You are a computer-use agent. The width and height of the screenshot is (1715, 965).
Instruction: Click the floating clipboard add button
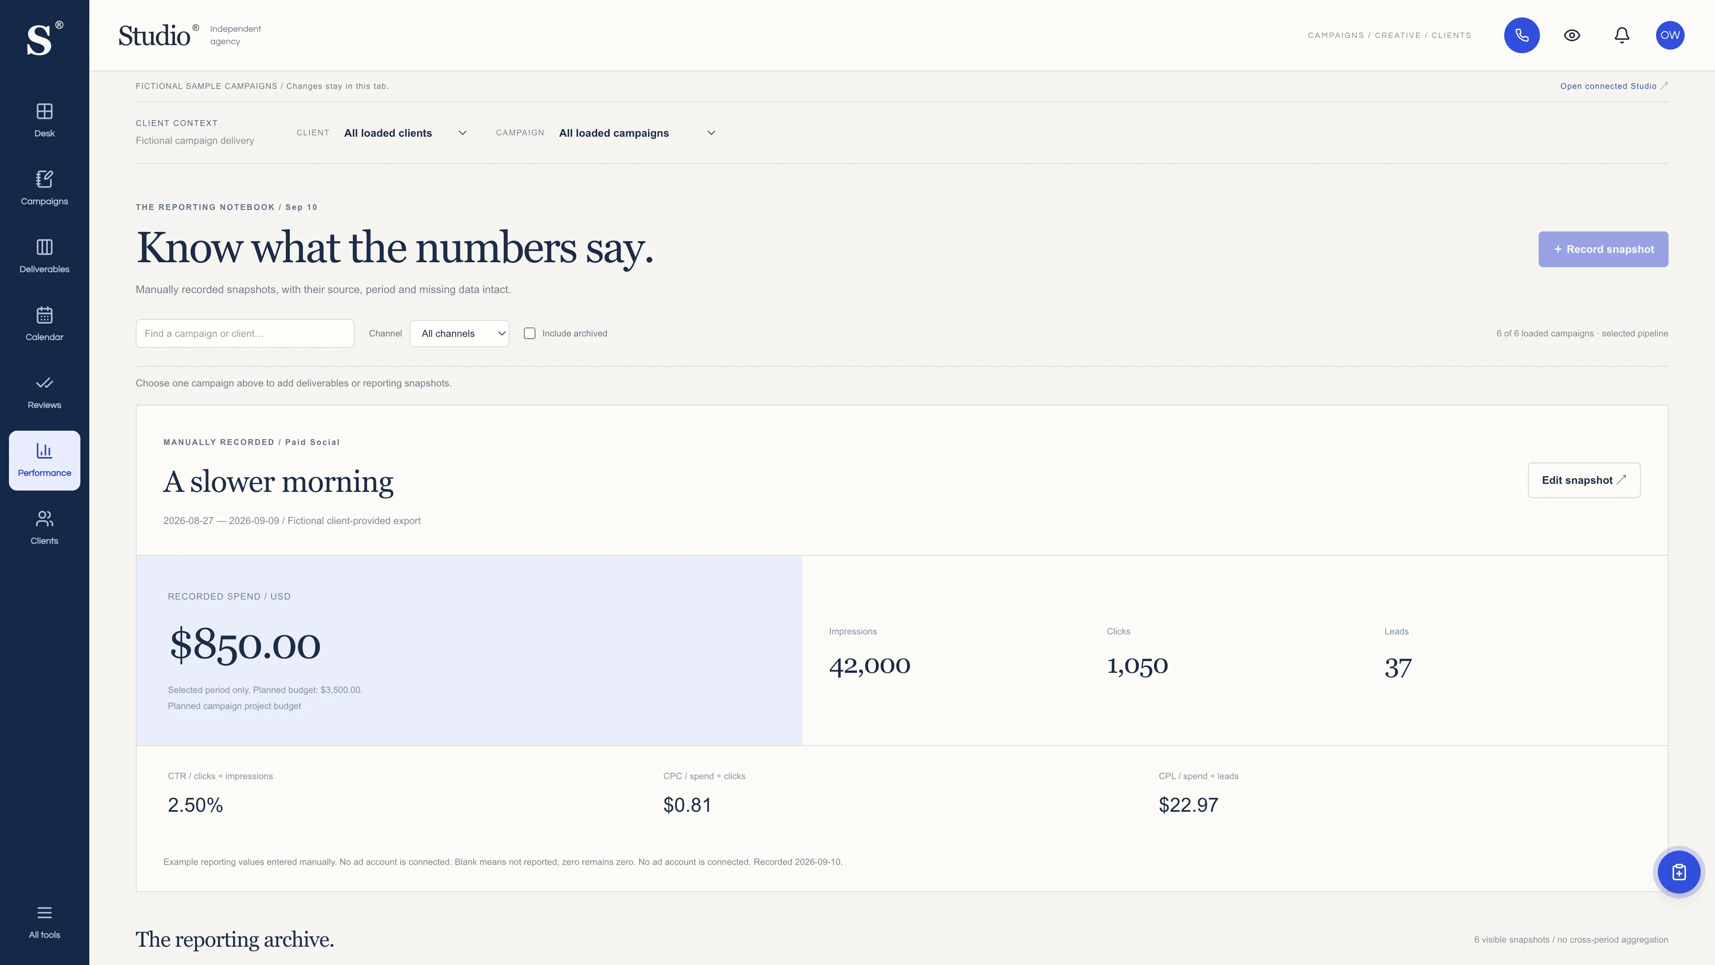coord(1678,872)
